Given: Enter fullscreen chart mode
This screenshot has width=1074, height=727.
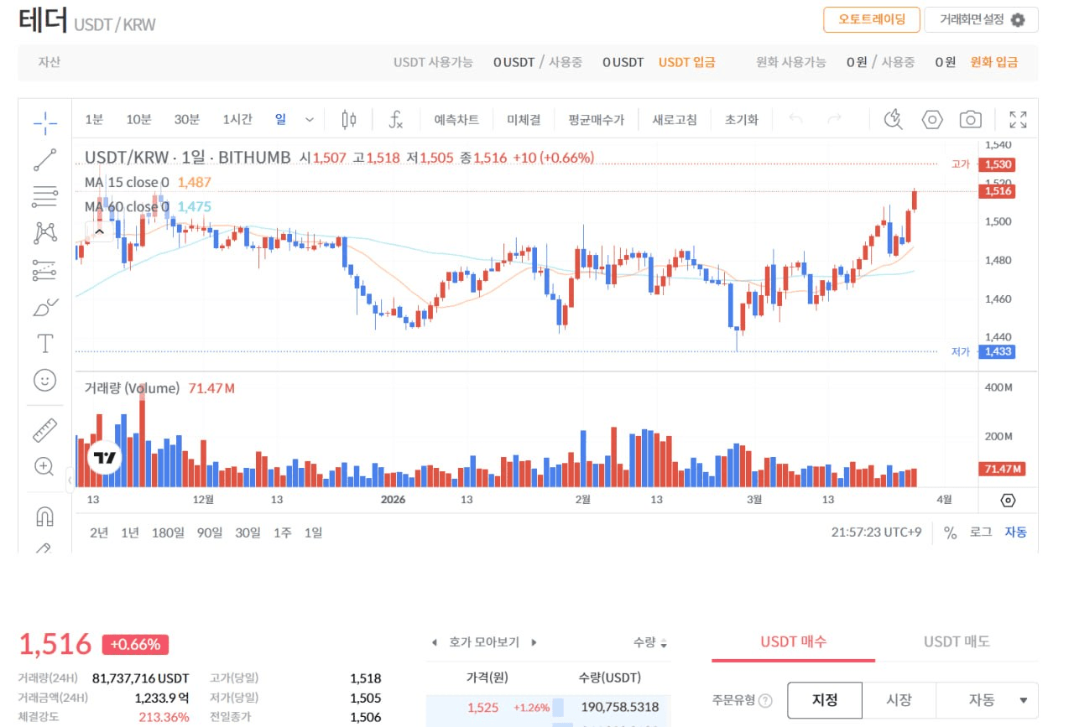Looking at the screenshot, I should tap(1018, 120).
